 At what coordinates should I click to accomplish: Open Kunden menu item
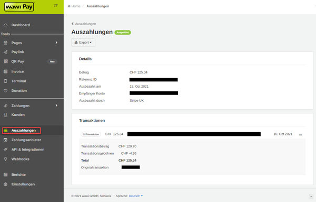coord(18,115)
